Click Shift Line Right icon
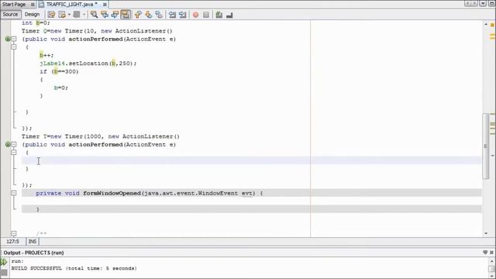Viewport: 496px width, 279px height. pos(183,15)
